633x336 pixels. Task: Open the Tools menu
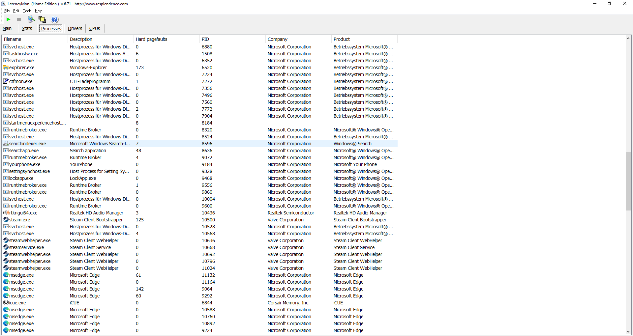tap(27, 11)
